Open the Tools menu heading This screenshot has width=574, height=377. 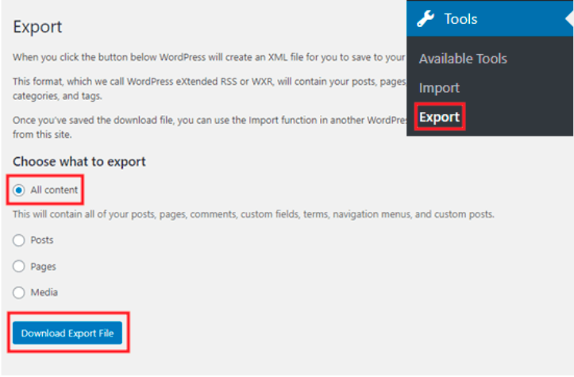(x=490, y=19)
